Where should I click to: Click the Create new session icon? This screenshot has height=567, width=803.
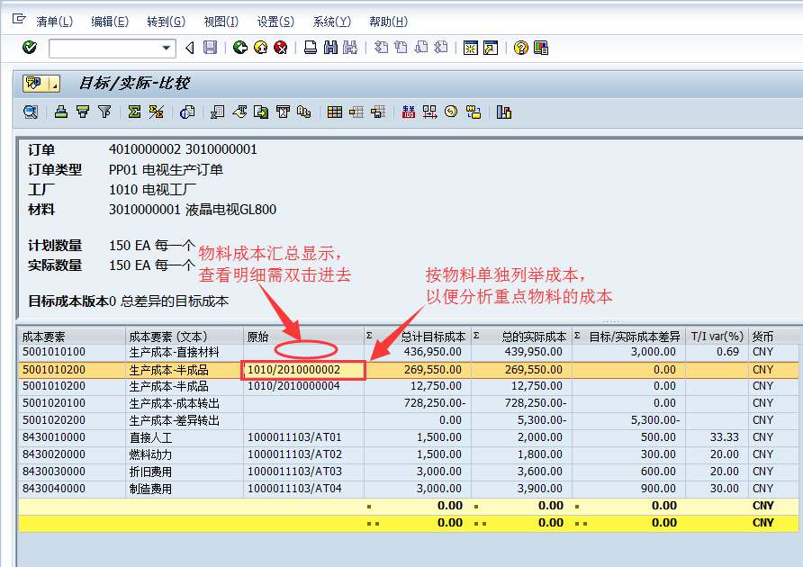coord(470,48)
